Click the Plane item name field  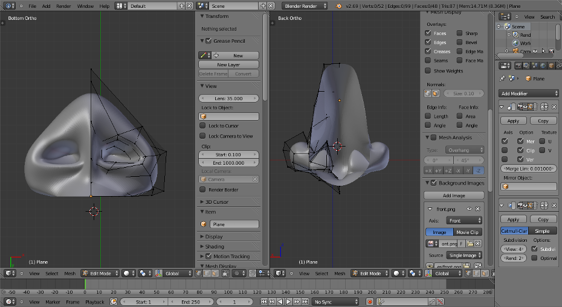pos(234,224)
